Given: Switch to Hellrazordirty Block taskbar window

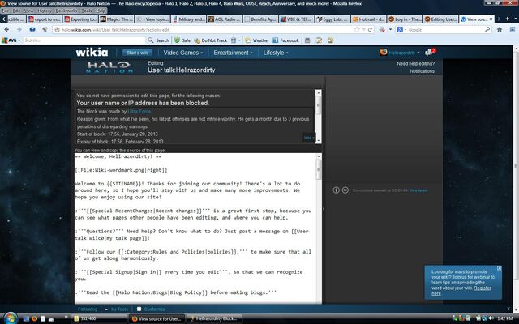Looking at the screenshot, I should pyautogui.click(x=213, y=318).
